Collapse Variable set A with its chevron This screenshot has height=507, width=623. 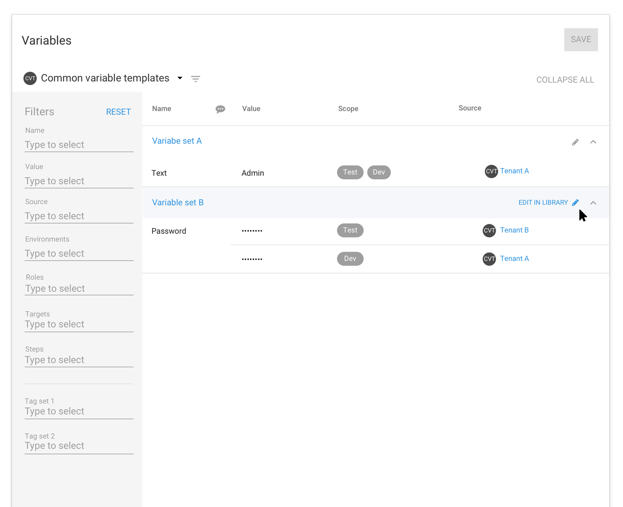(x=593, y=142)
